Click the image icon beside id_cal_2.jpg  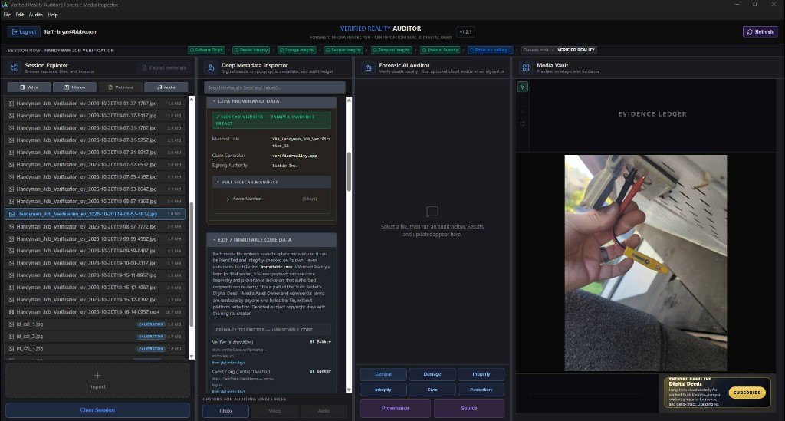pos(11,337)
